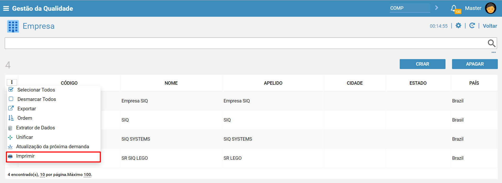This screenshot has height=183, width=502.
Task: Click the maximum 100 link
Action: [87, 175]
